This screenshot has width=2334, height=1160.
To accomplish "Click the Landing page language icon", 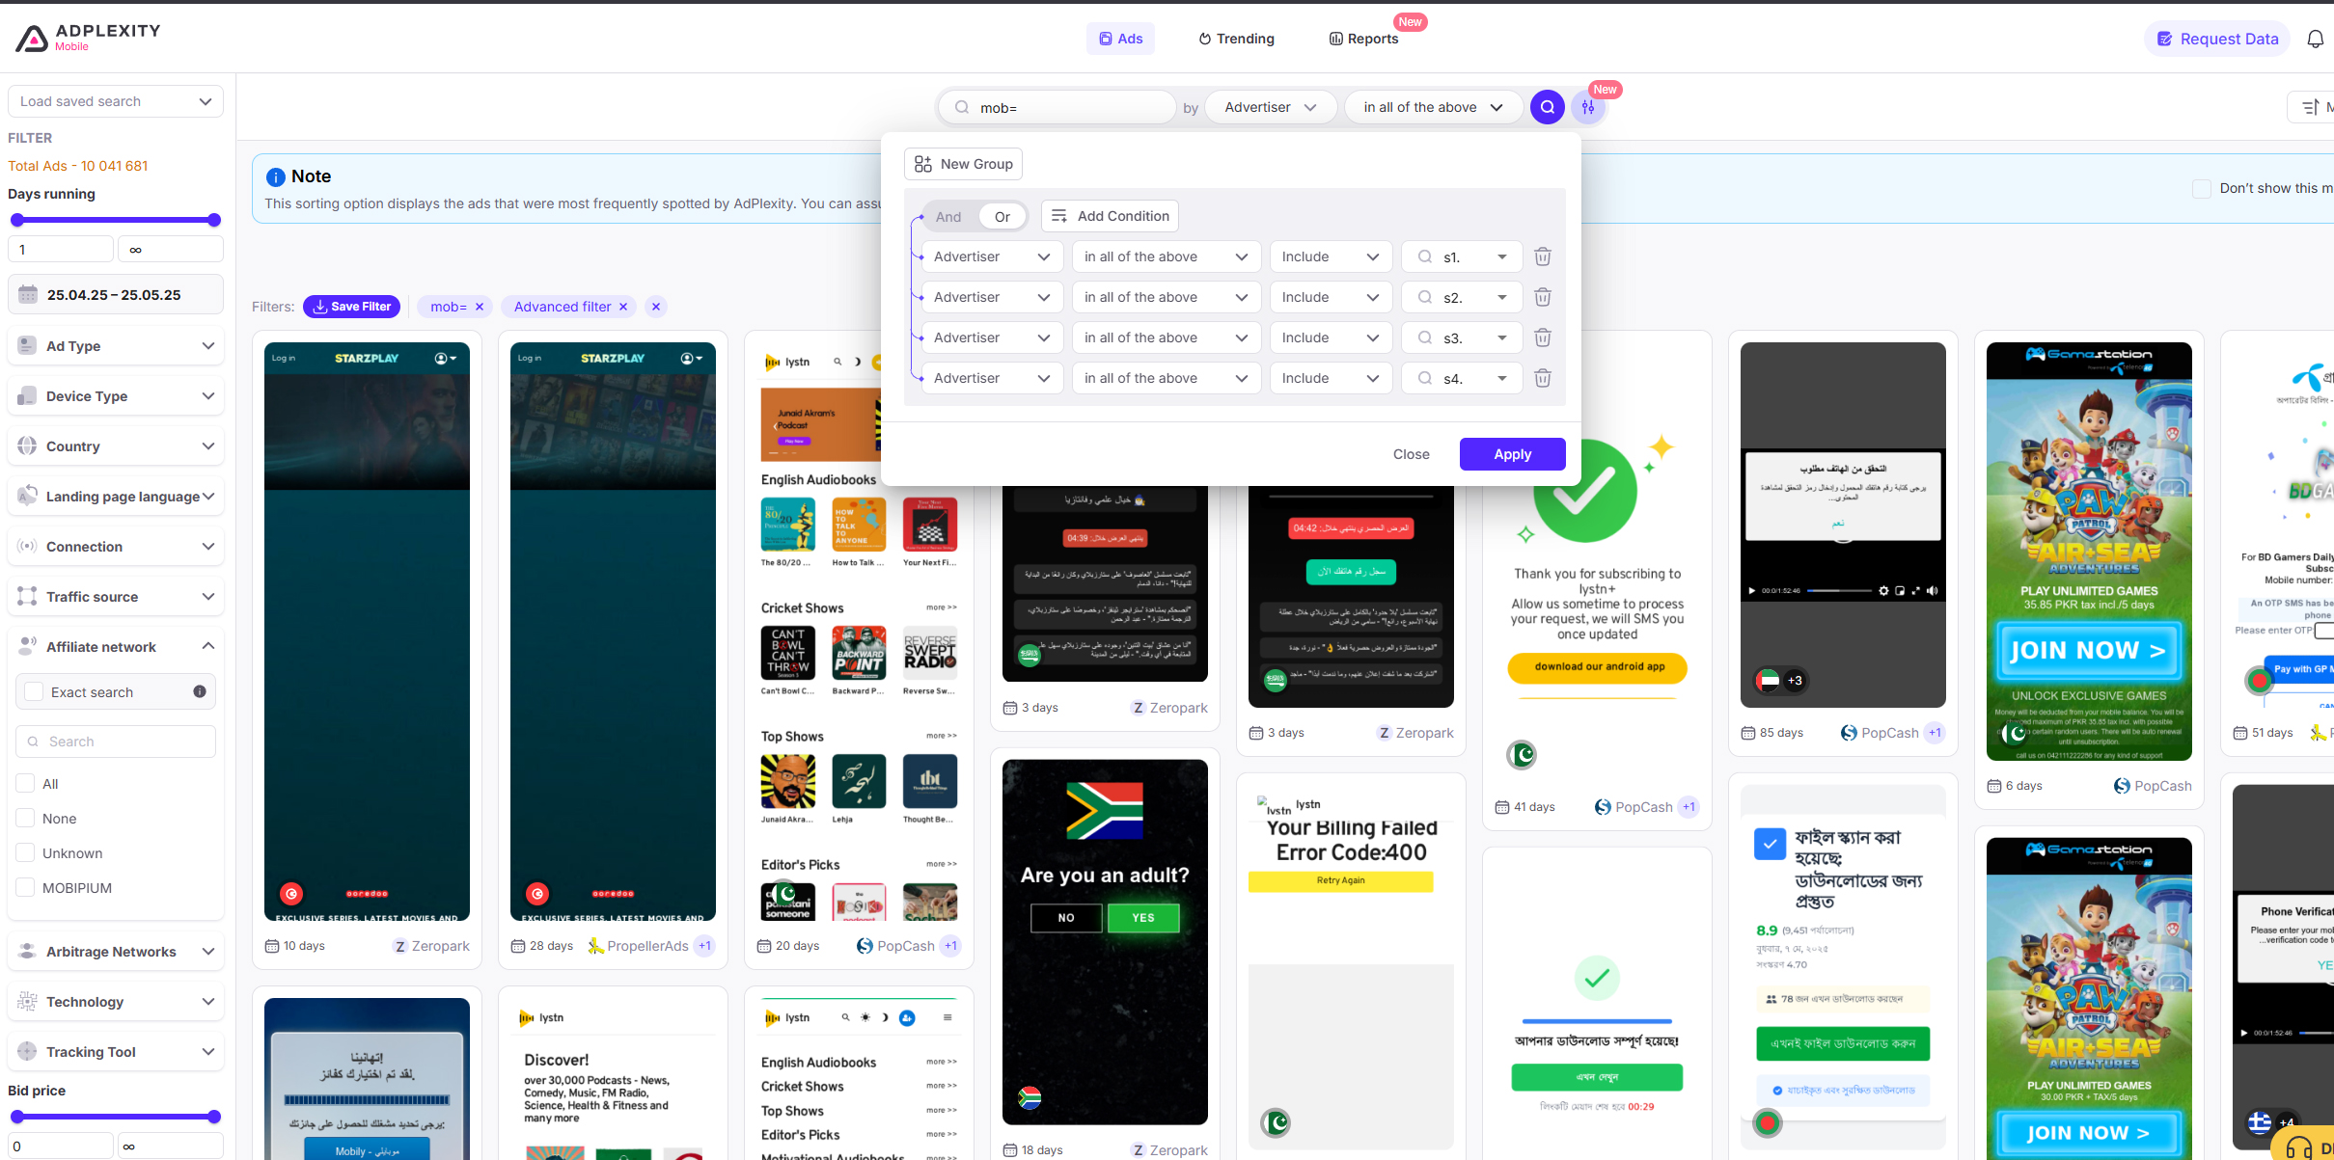I will coord(27,496).
